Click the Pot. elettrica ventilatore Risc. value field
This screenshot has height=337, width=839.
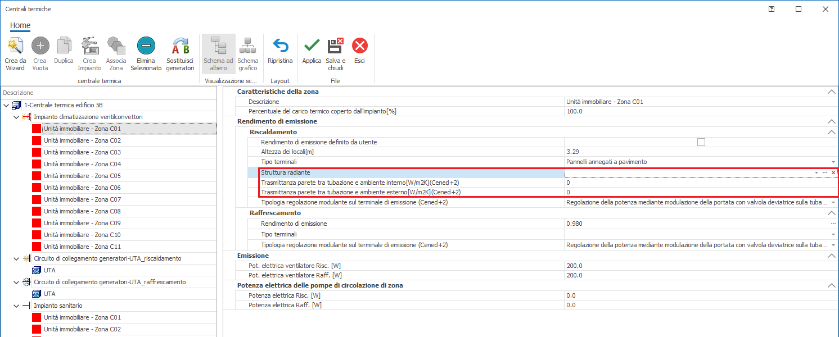point(697,266)
